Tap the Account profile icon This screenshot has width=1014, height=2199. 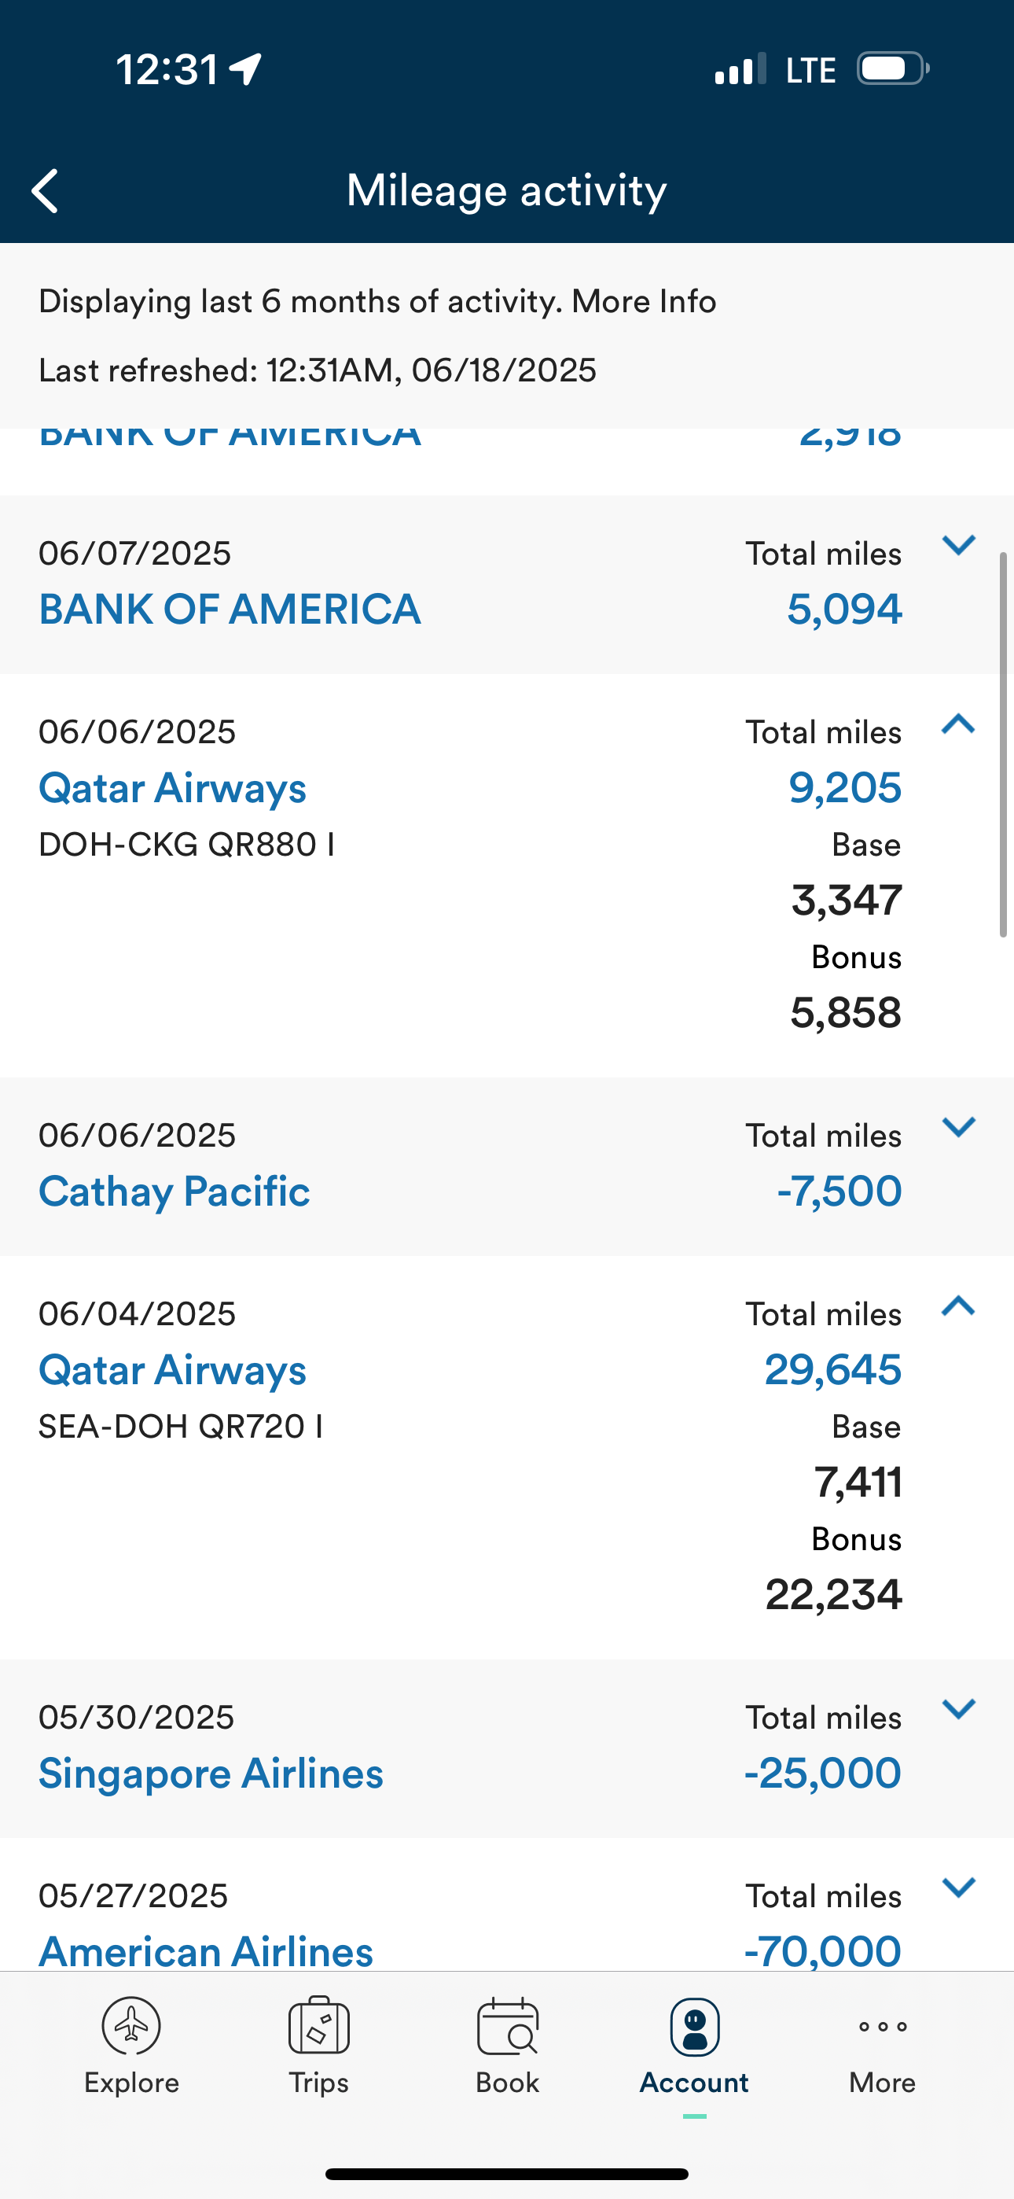[694, 2026]
